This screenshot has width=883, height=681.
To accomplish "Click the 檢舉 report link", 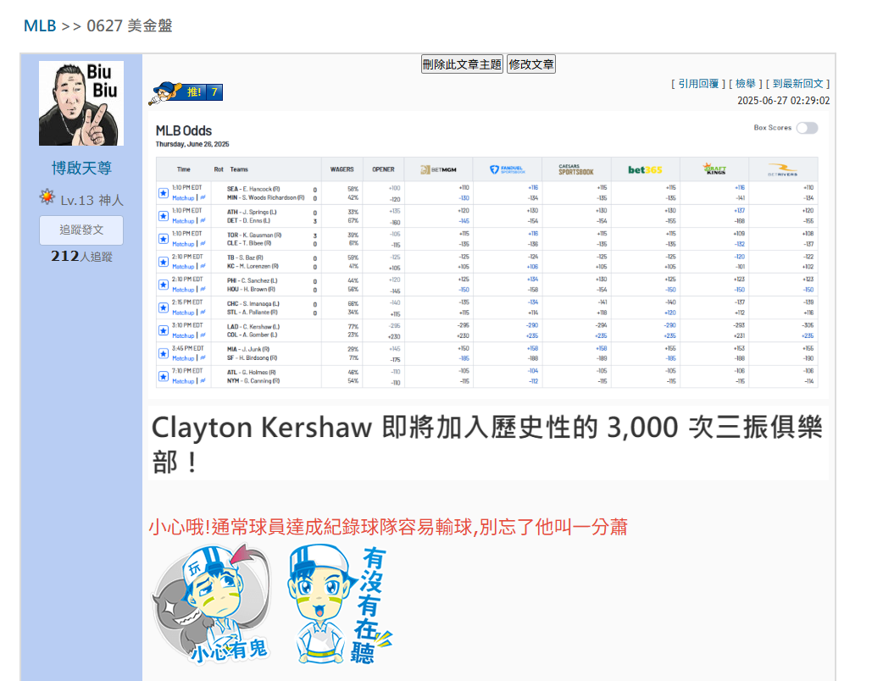I will coord(746,84).
